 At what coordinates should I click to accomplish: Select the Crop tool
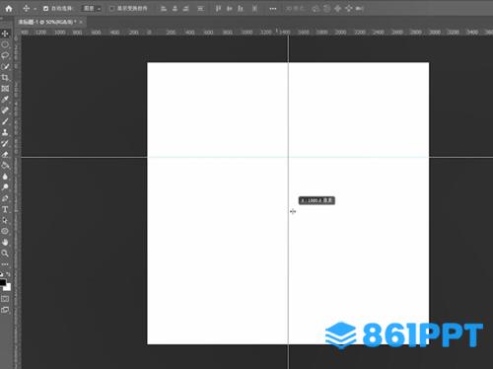(5, 78)
